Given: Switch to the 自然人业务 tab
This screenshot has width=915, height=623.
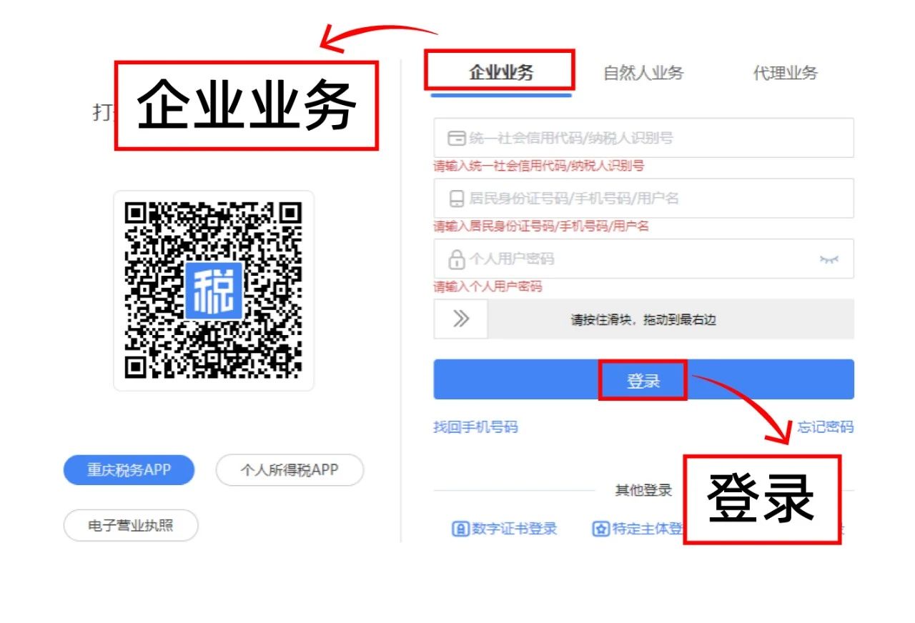Looking at the screenshot, I should click(643, 72).
